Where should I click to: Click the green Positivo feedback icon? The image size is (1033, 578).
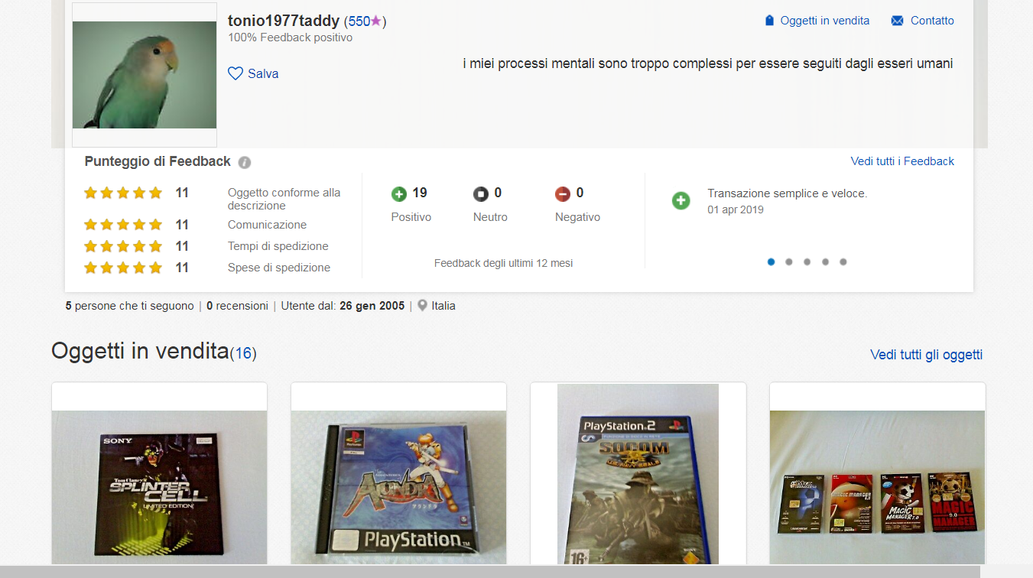click(x=398, y=194)
